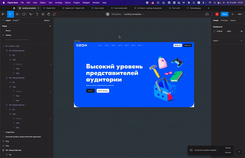245x158 pixels.
Task: Select the Frame tool
Action: [17, 14]
